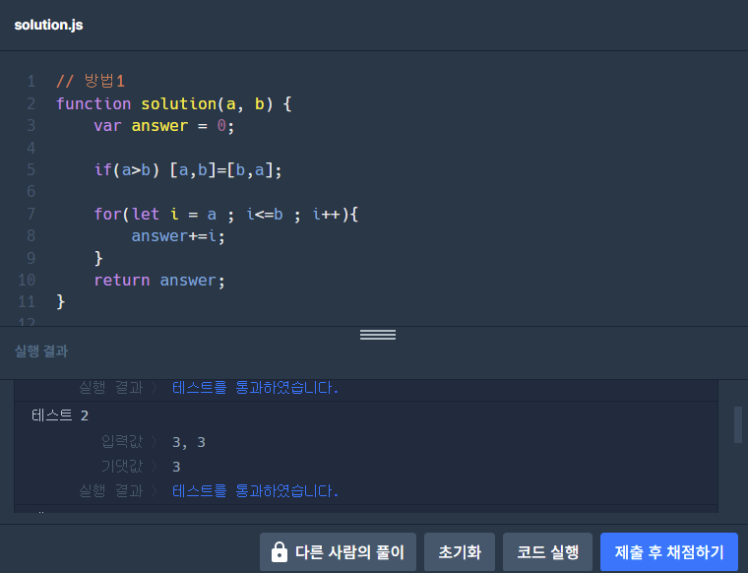Click the lock icon beside 다른 사람의 풀이
The height and width of the screenshot is (573, 748).
(x=280, y=552)
